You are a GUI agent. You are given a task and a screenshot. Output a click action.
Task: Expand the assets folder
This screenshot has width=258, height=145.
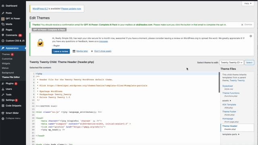pos(227,101)
